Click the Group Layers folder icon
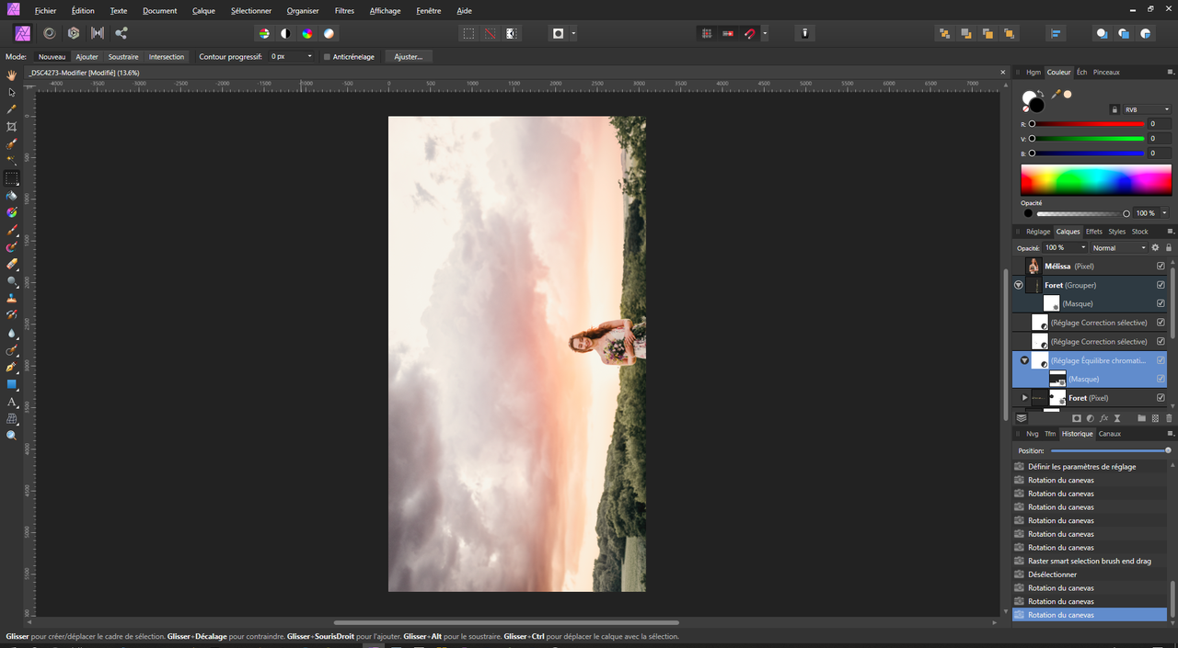Image resolution: width=1178 pixels, height=648 pixels. tap(1142, 418)
